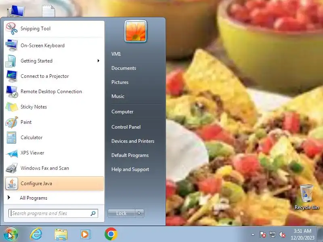This screenshot has height=242, width=323.
Task: Open Music library link
Action: [x=118, y=96]
